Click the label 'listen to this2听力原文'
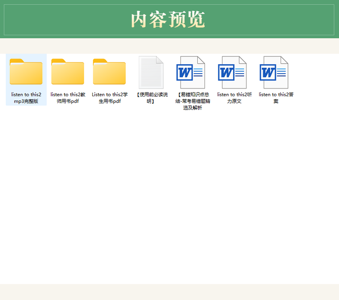Image resolution: width=339 pixels, height=300 pixels. (x=234, y=98)
